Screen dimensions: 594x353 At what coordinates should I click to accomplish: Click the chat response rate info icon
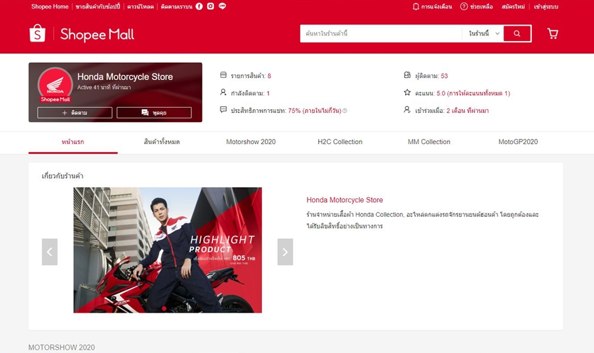click(345, 111)
